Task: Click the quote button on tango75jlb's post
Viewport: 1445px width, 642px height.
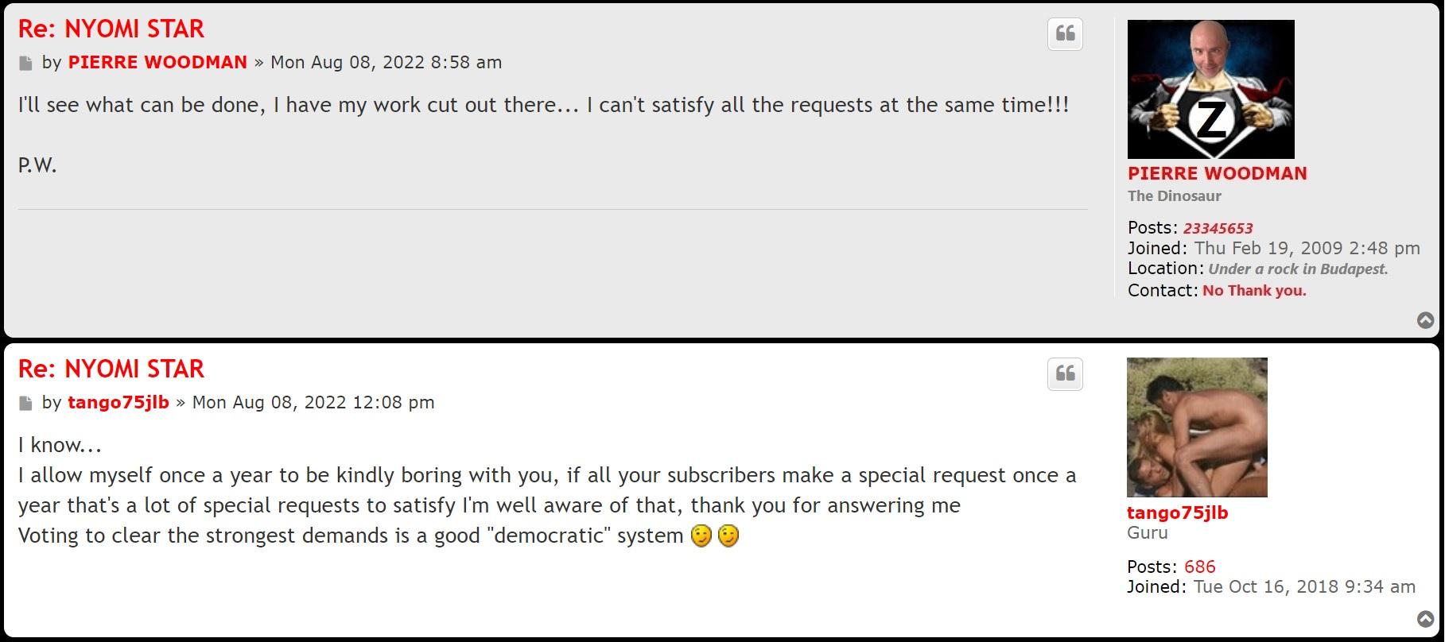Action: (1065, 373)
